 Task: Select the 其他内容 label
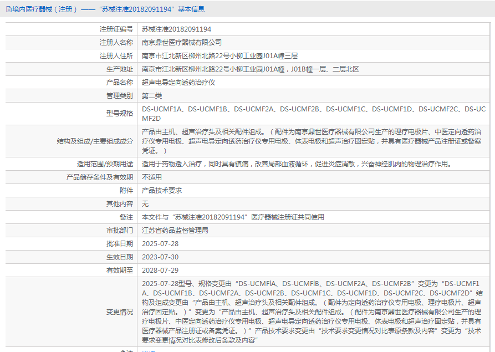click(120, 203)
